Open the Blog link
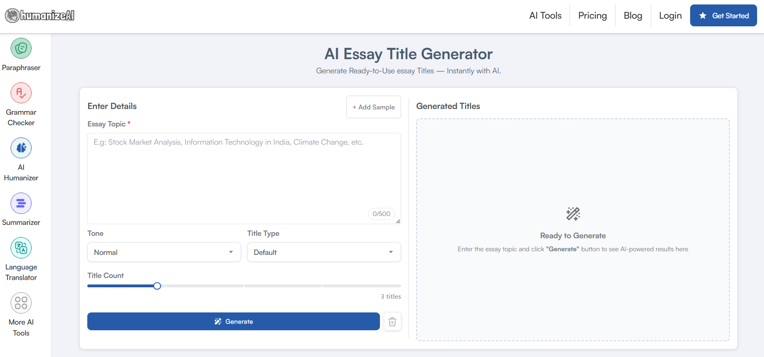Screen dimensions: 764x357 633,16
